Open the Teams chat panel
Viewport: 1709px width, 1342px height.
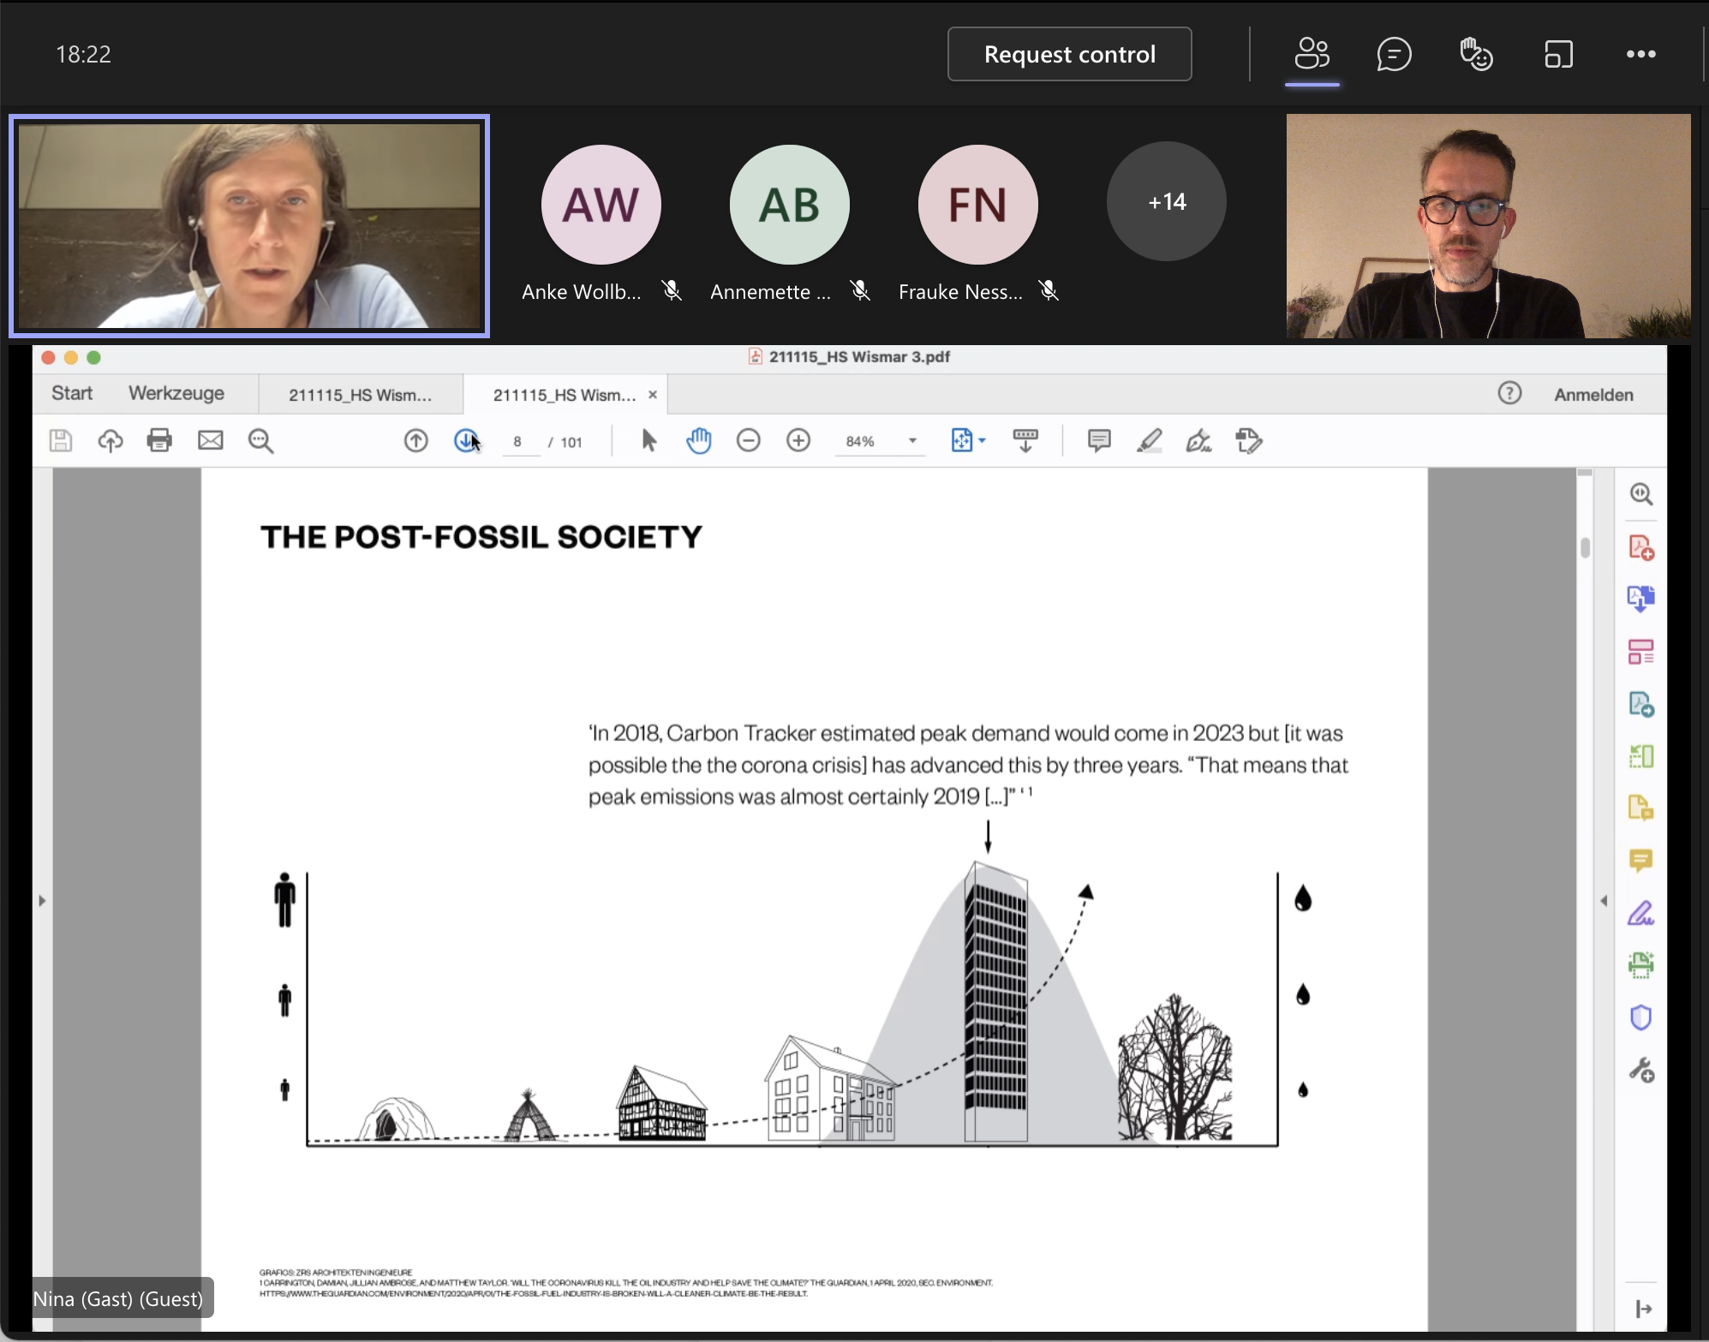pos(1394,55)
